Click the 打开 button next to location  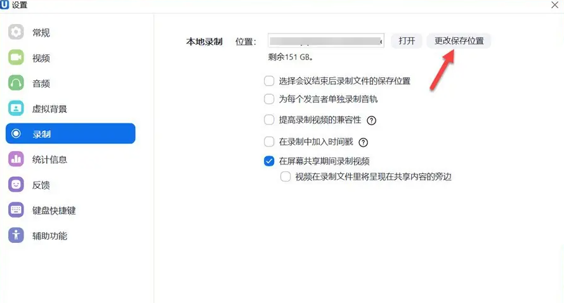[407, 41]
